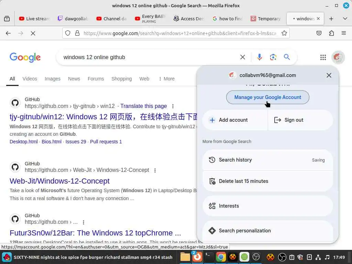Click the forward navigation arrow
Image resolution: width=352 pixels, height=264 pixels.
21,33
